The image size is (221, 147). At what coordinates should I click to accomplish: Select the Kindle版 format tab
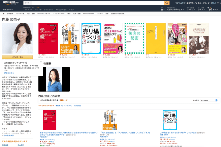(x=77, y=105)
